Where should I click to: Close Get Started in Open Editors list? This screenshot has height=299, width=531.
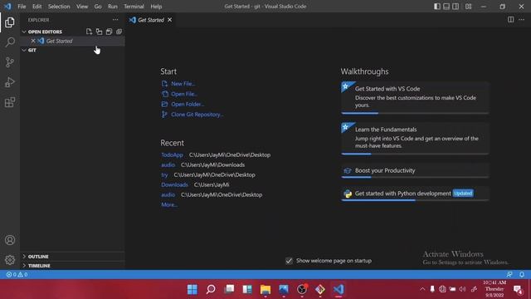click(x=33, y=41)
